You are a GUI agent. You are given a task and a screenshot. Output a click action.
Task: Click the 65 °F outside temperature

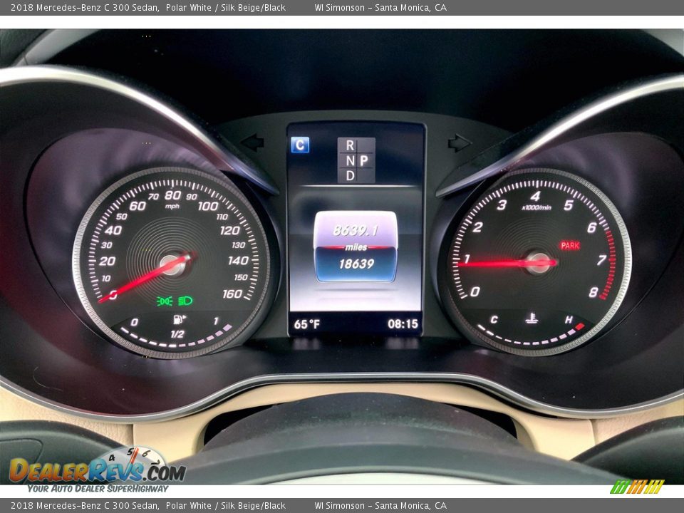pos(306,324)
